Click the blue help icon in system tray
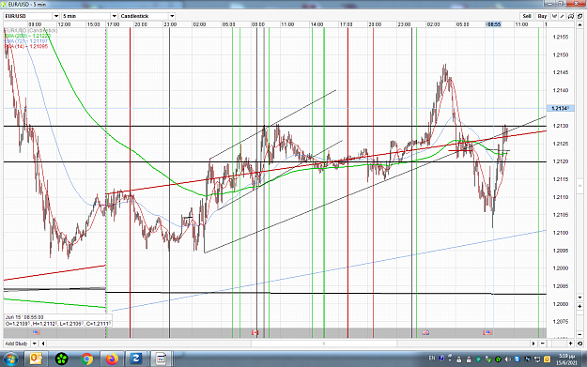Viewport: 587px width, 367px height. (441, 359)
